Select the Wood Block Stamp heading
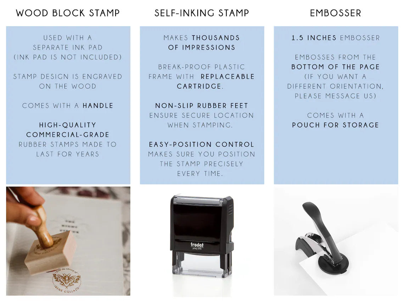This screenshot has width=404, height=303. coord(68,13)
